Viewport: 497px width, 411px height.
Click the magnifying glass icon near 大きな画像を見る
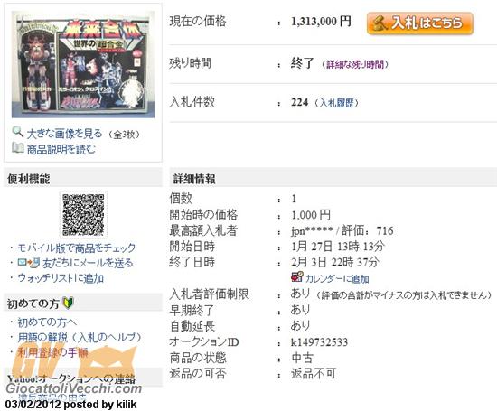tap(18, 132)
